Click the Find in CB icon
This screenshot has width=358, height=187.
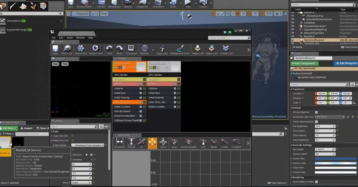point(67,50)
